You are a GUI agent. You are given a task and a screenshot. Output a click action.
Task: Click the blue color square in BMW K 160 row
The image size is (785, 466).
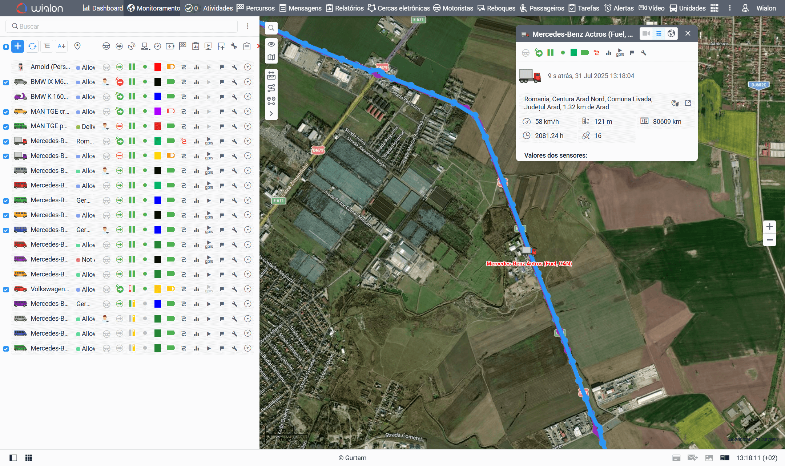tap(158, 97)
